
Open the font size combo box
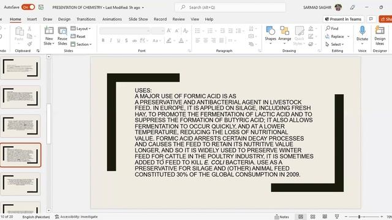tap(158, 31)
